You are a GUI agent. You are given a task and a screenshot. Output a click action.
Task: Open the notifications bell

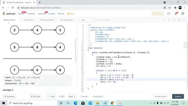point(176,14)
